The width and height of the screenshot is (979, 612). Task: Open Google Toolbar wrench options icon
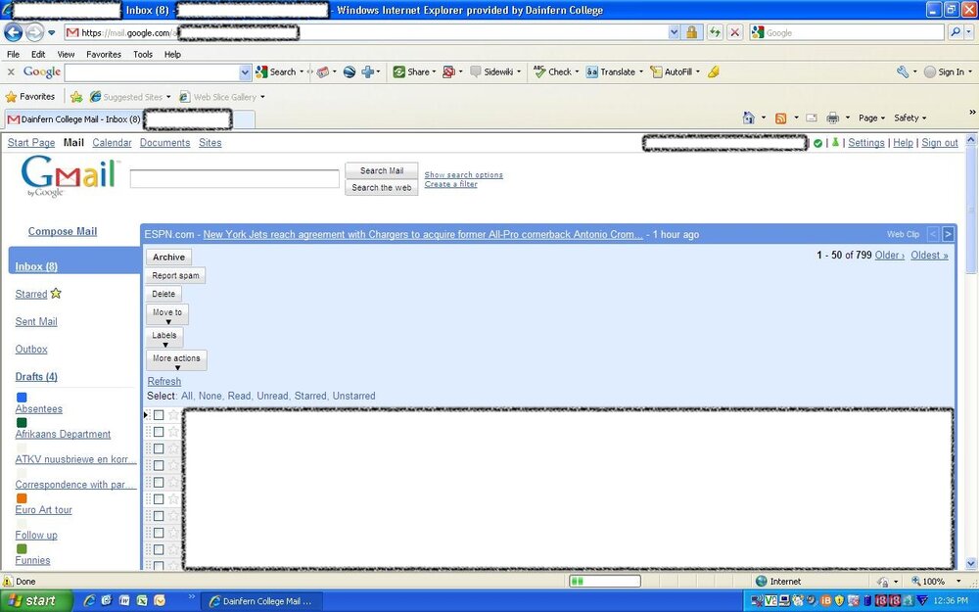pos(903,71)
